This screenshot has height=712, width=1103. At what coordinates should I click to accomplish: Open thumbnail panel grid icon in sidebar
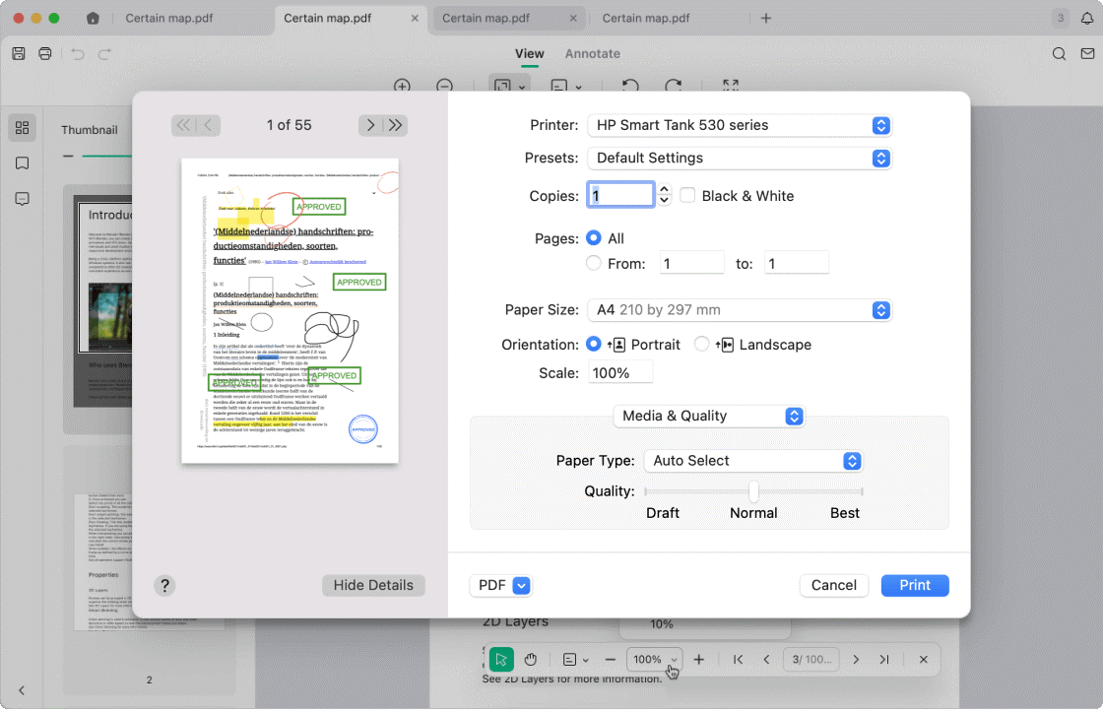click(23, 127)
